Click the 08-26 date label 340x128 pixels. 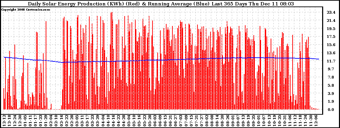[227, 120]
